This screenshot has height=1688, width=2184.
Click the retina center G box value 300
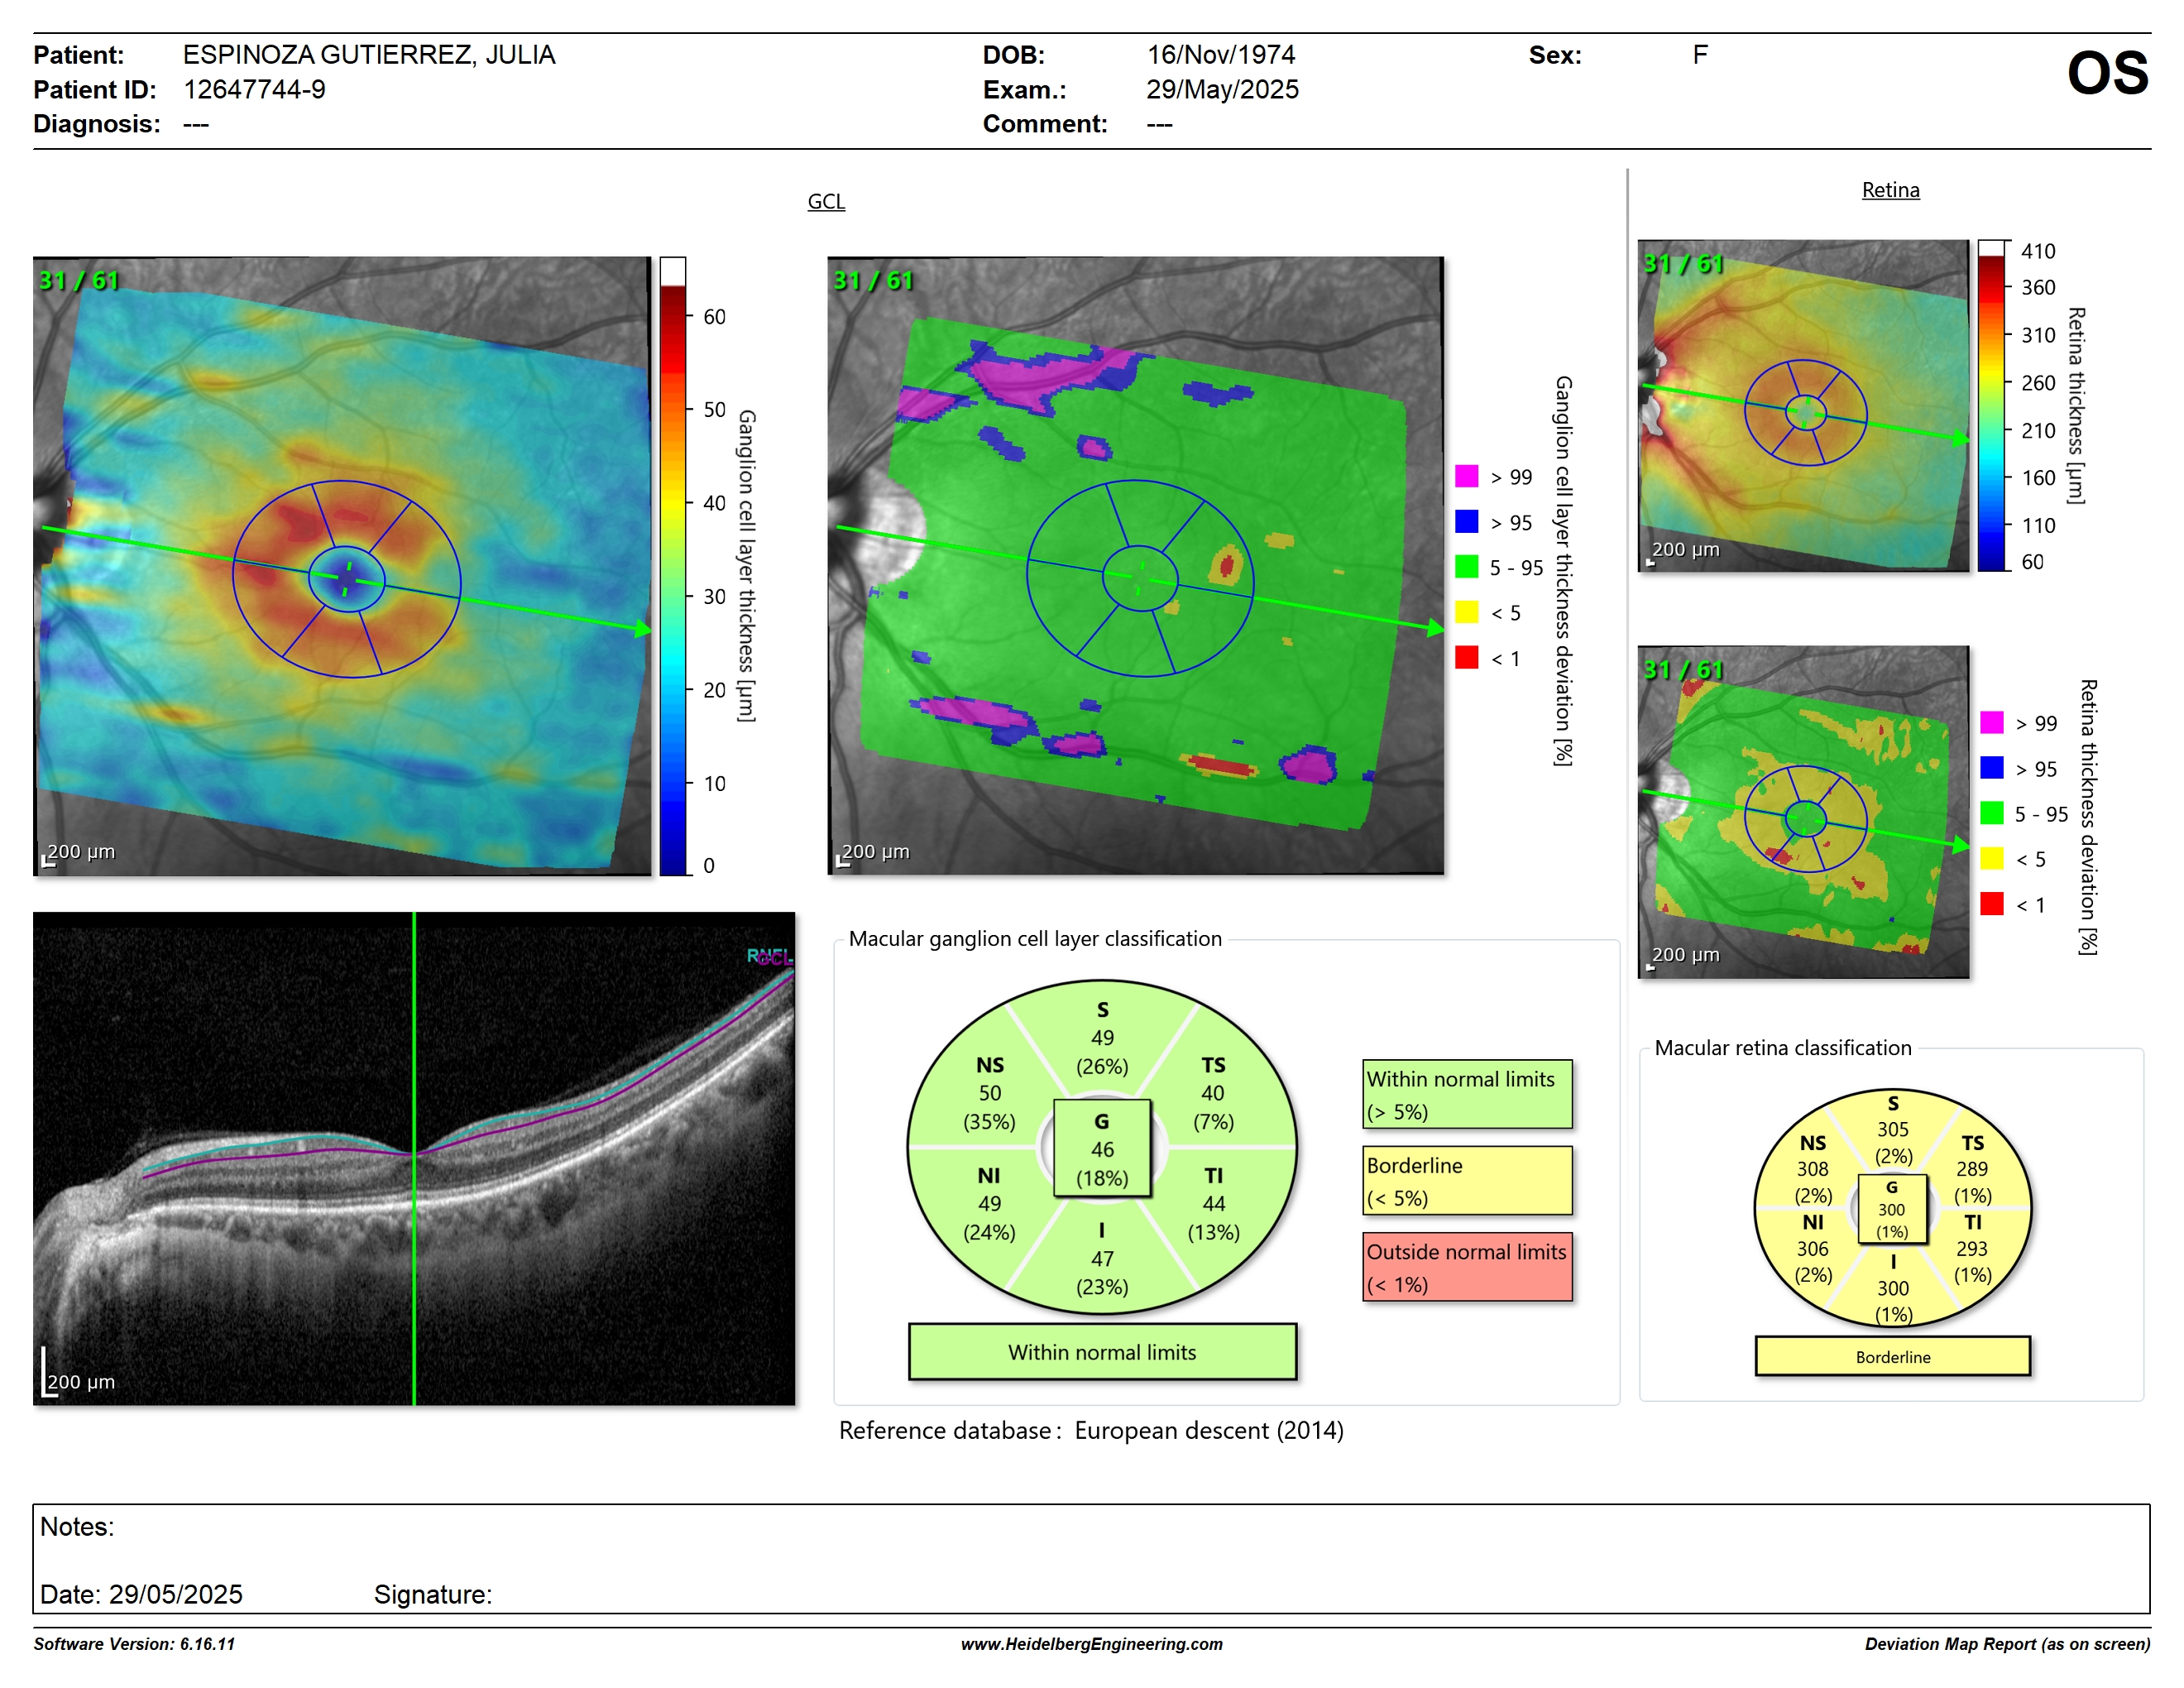coord(1891,1210)
